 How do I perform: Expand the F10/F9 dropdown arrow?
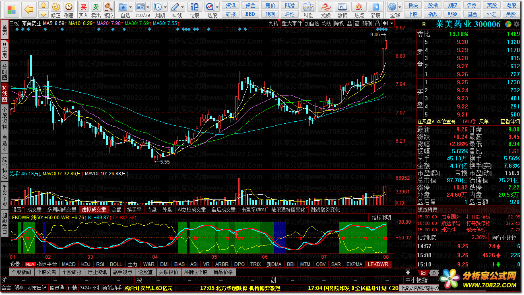tap(148, 7)
